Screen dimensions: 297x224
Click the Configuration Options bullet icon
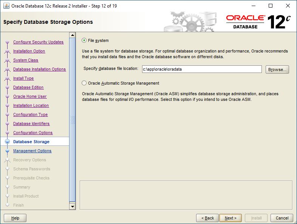point(8,133)
